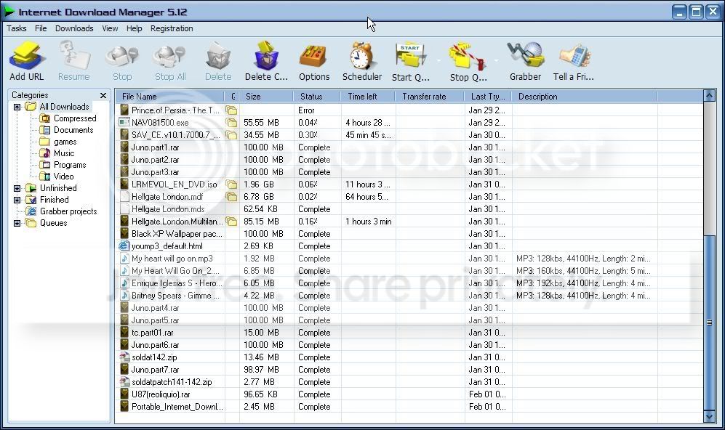Select the U87(reoliquio).rar download
The width and height of the screenshot is (725, 430).
[x=409, y=394]
